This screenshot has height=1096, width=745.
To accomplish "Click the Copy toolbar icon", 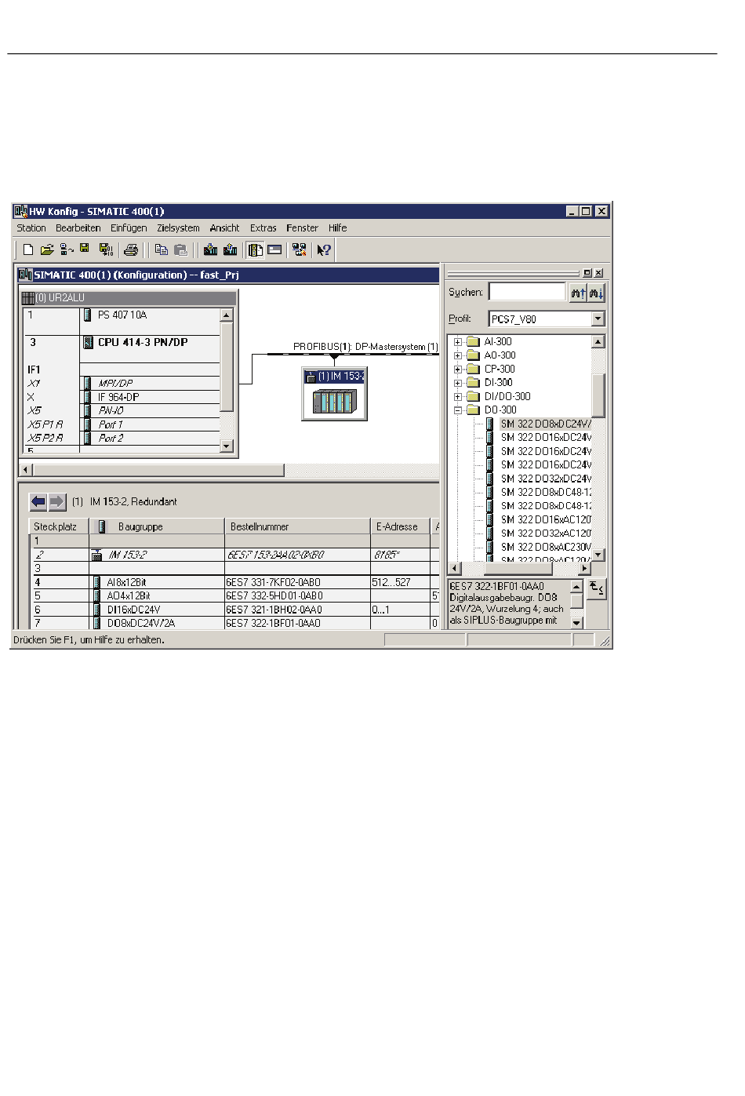I will tap(161, 250).
